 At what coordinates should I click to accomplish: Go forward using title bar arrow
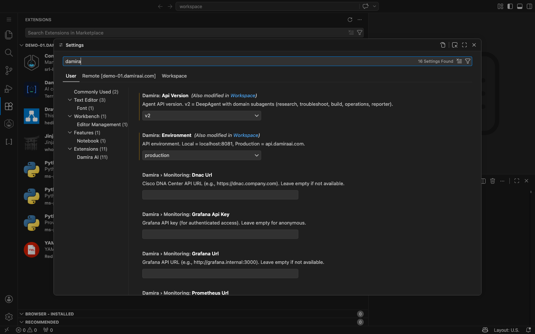pos(170,6)
